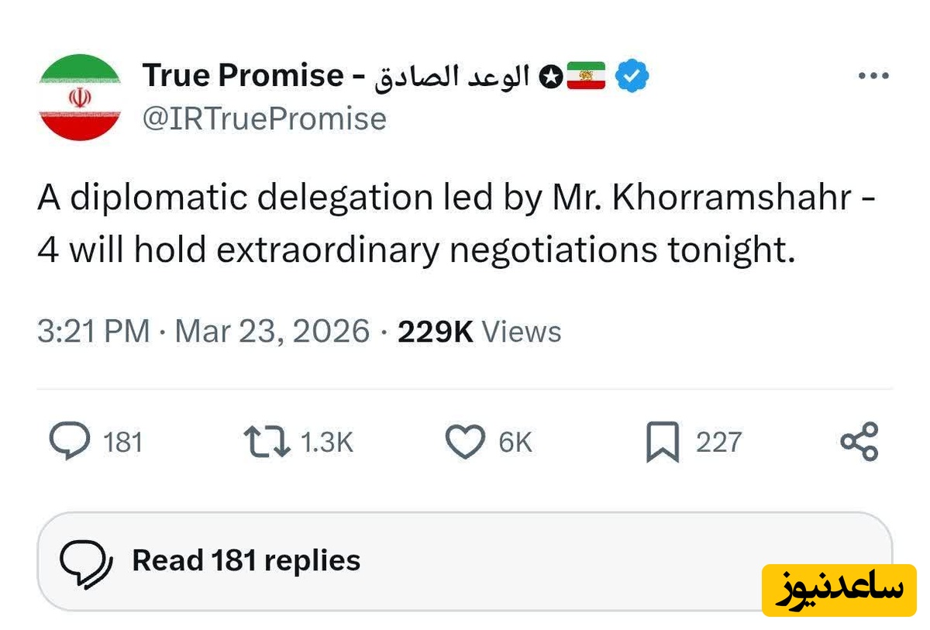The height and width of the screenshot is (630, 930).
Task: Open the share icon on the tweet
Action: pos(859,442)
